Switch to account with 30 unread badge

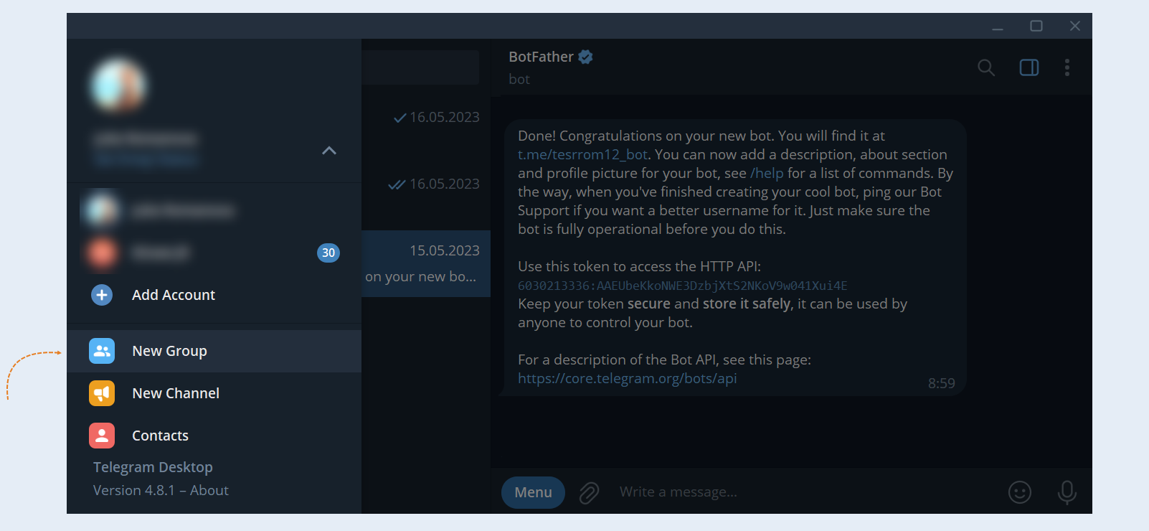tap(214, 253)
